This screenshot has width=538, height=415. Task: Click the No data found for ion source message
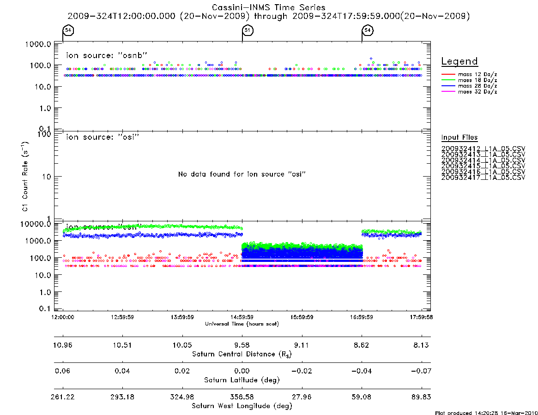click(242, 174)
